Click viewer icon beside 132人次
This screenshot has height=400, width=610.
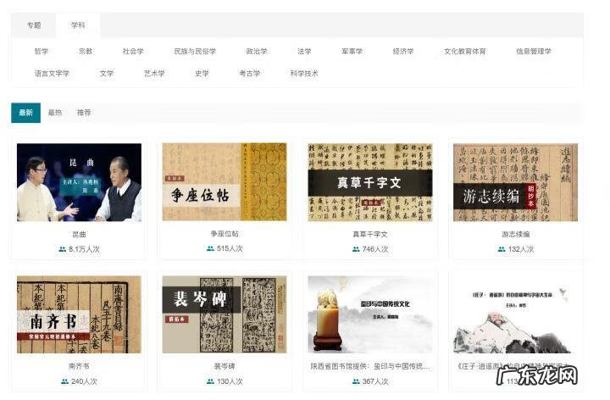point(502,249)
